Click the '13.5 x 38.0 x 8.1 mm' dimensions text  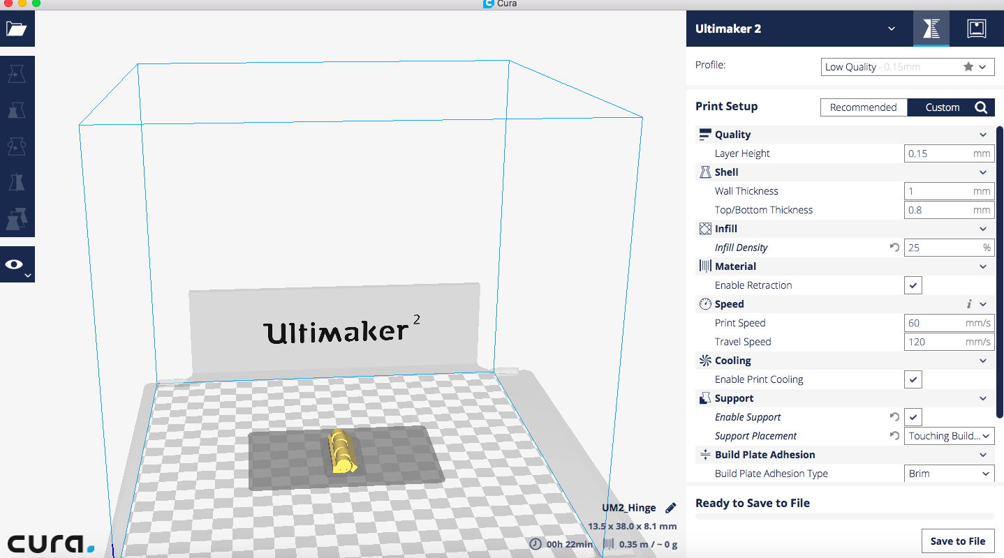[633, 527]
